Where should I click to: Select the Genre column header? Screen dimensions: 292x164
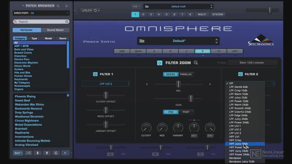63,38
